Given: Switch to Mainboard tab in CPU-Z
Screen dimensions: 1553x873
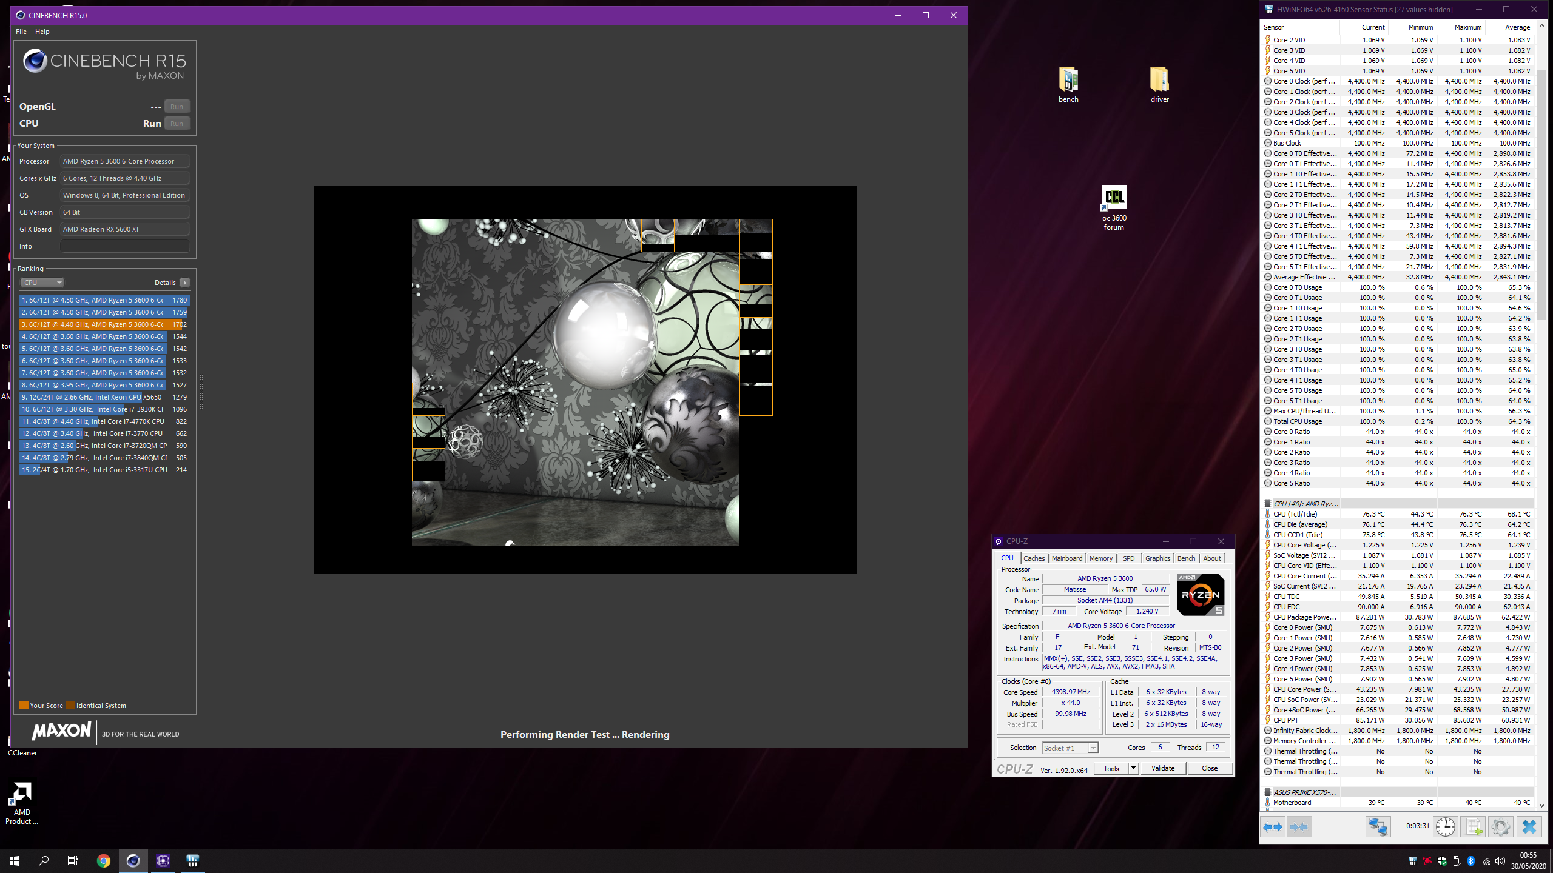Looking at the screenshot, I should [1067, 558].
